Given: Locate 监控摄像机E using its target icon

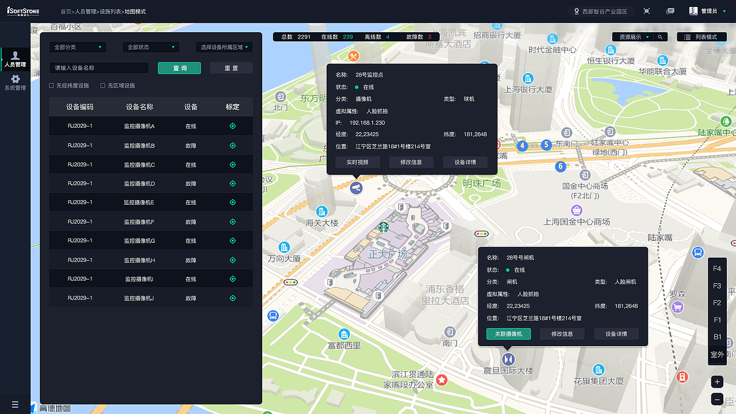Looking at the screenshot, I should click(x=233, y=202).
